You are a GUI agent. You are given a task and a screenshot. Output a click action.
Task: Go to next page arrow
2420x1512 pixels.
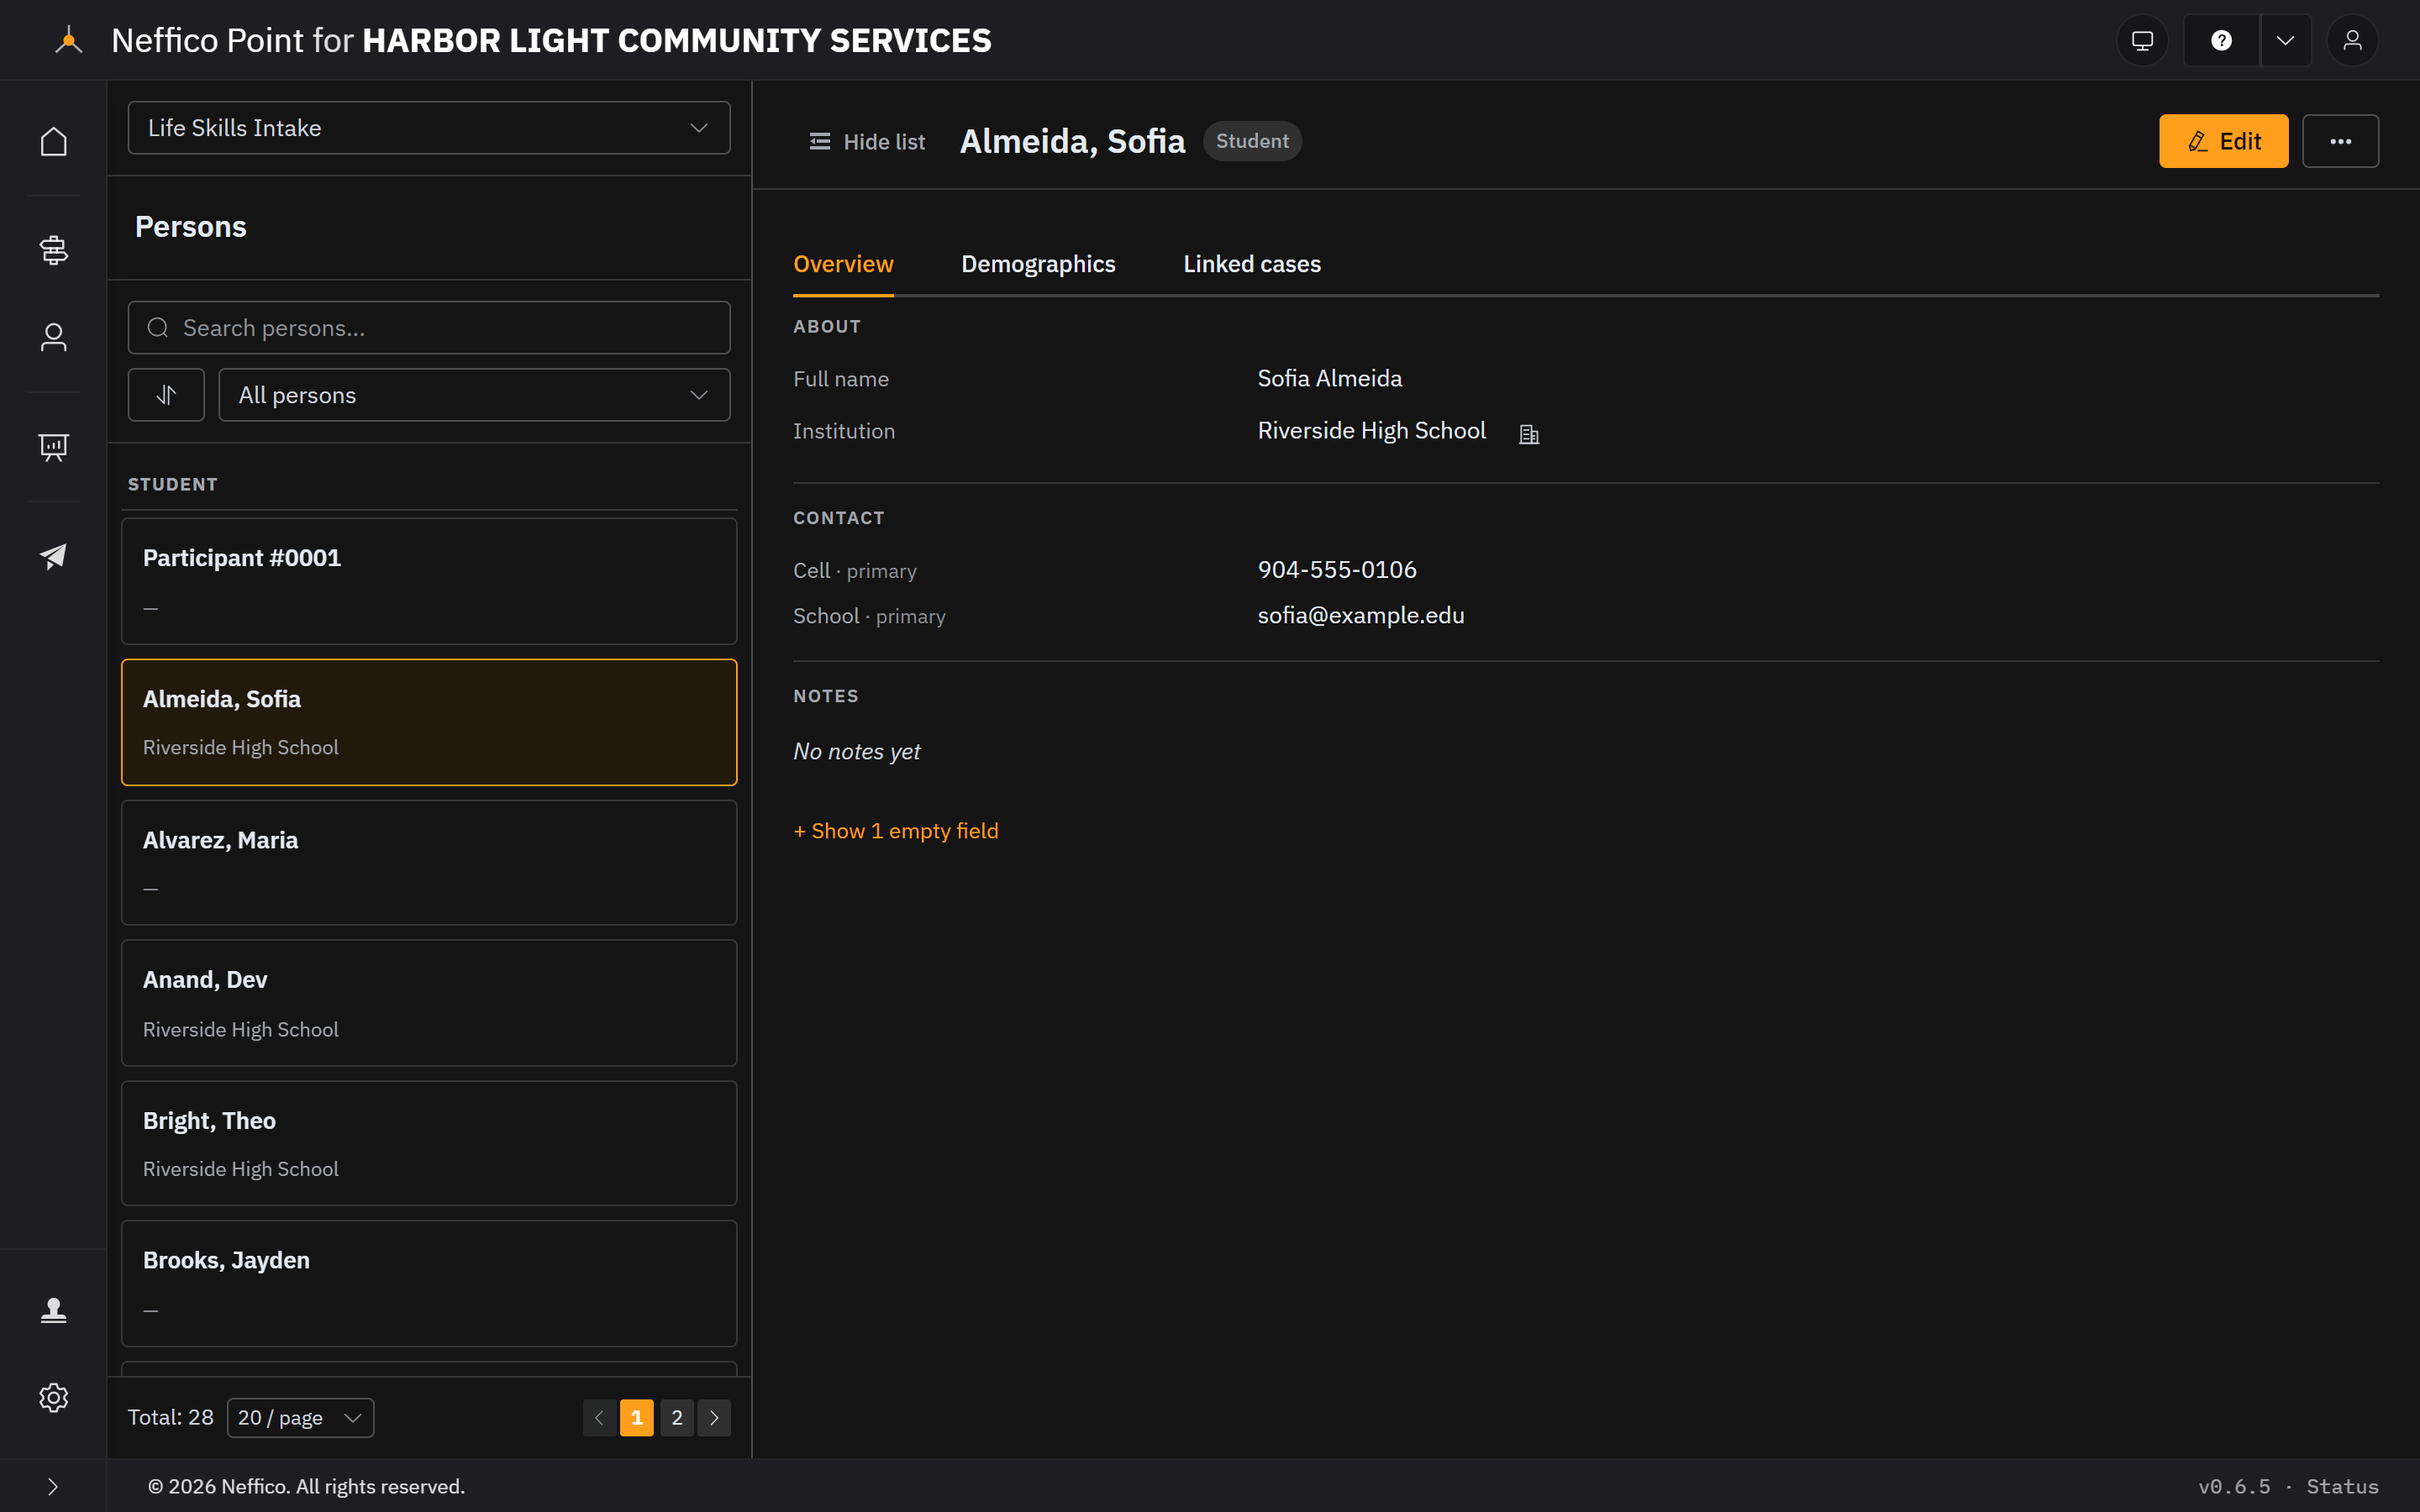click(x=714, y=1417)
